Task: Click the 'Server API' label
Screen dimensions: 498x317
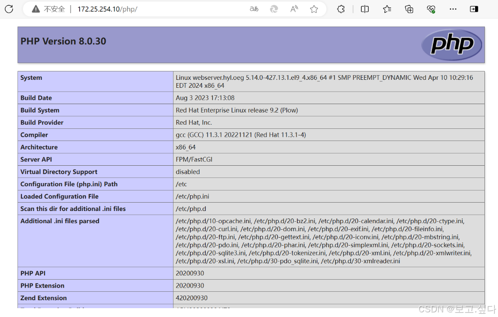Action: pos(36,160)
